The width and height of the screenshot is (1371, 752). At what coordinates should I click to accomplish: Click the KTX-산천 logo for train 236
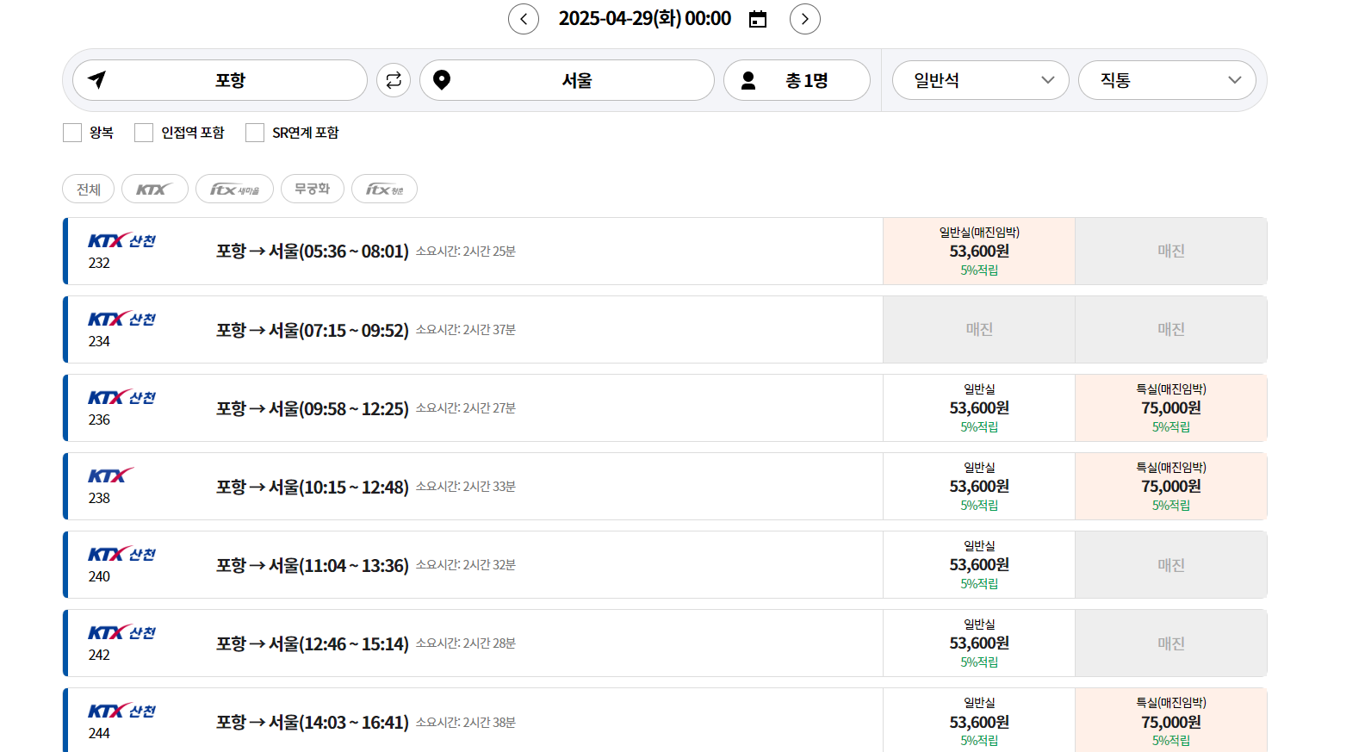tap(121, 397)
